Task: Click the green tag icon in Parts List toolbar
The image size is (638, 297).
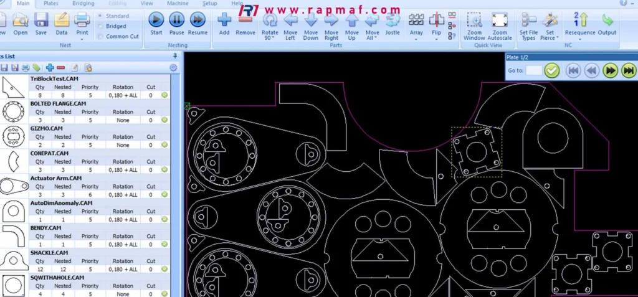Action: (x=37, y=67)
